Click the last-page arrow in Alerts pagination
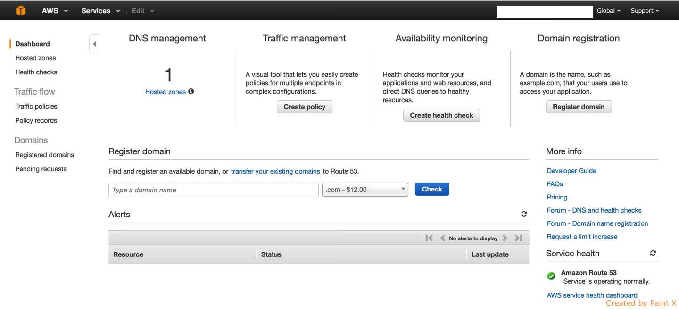The height and width of the screenshot is (310, 679). coord(518,238)
